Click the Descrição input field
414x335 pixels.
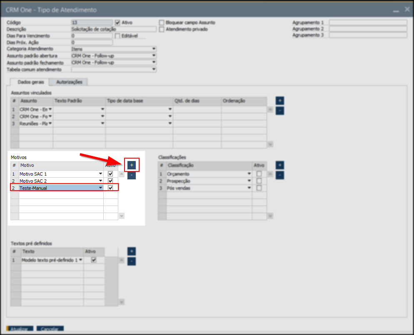(113, 29)
